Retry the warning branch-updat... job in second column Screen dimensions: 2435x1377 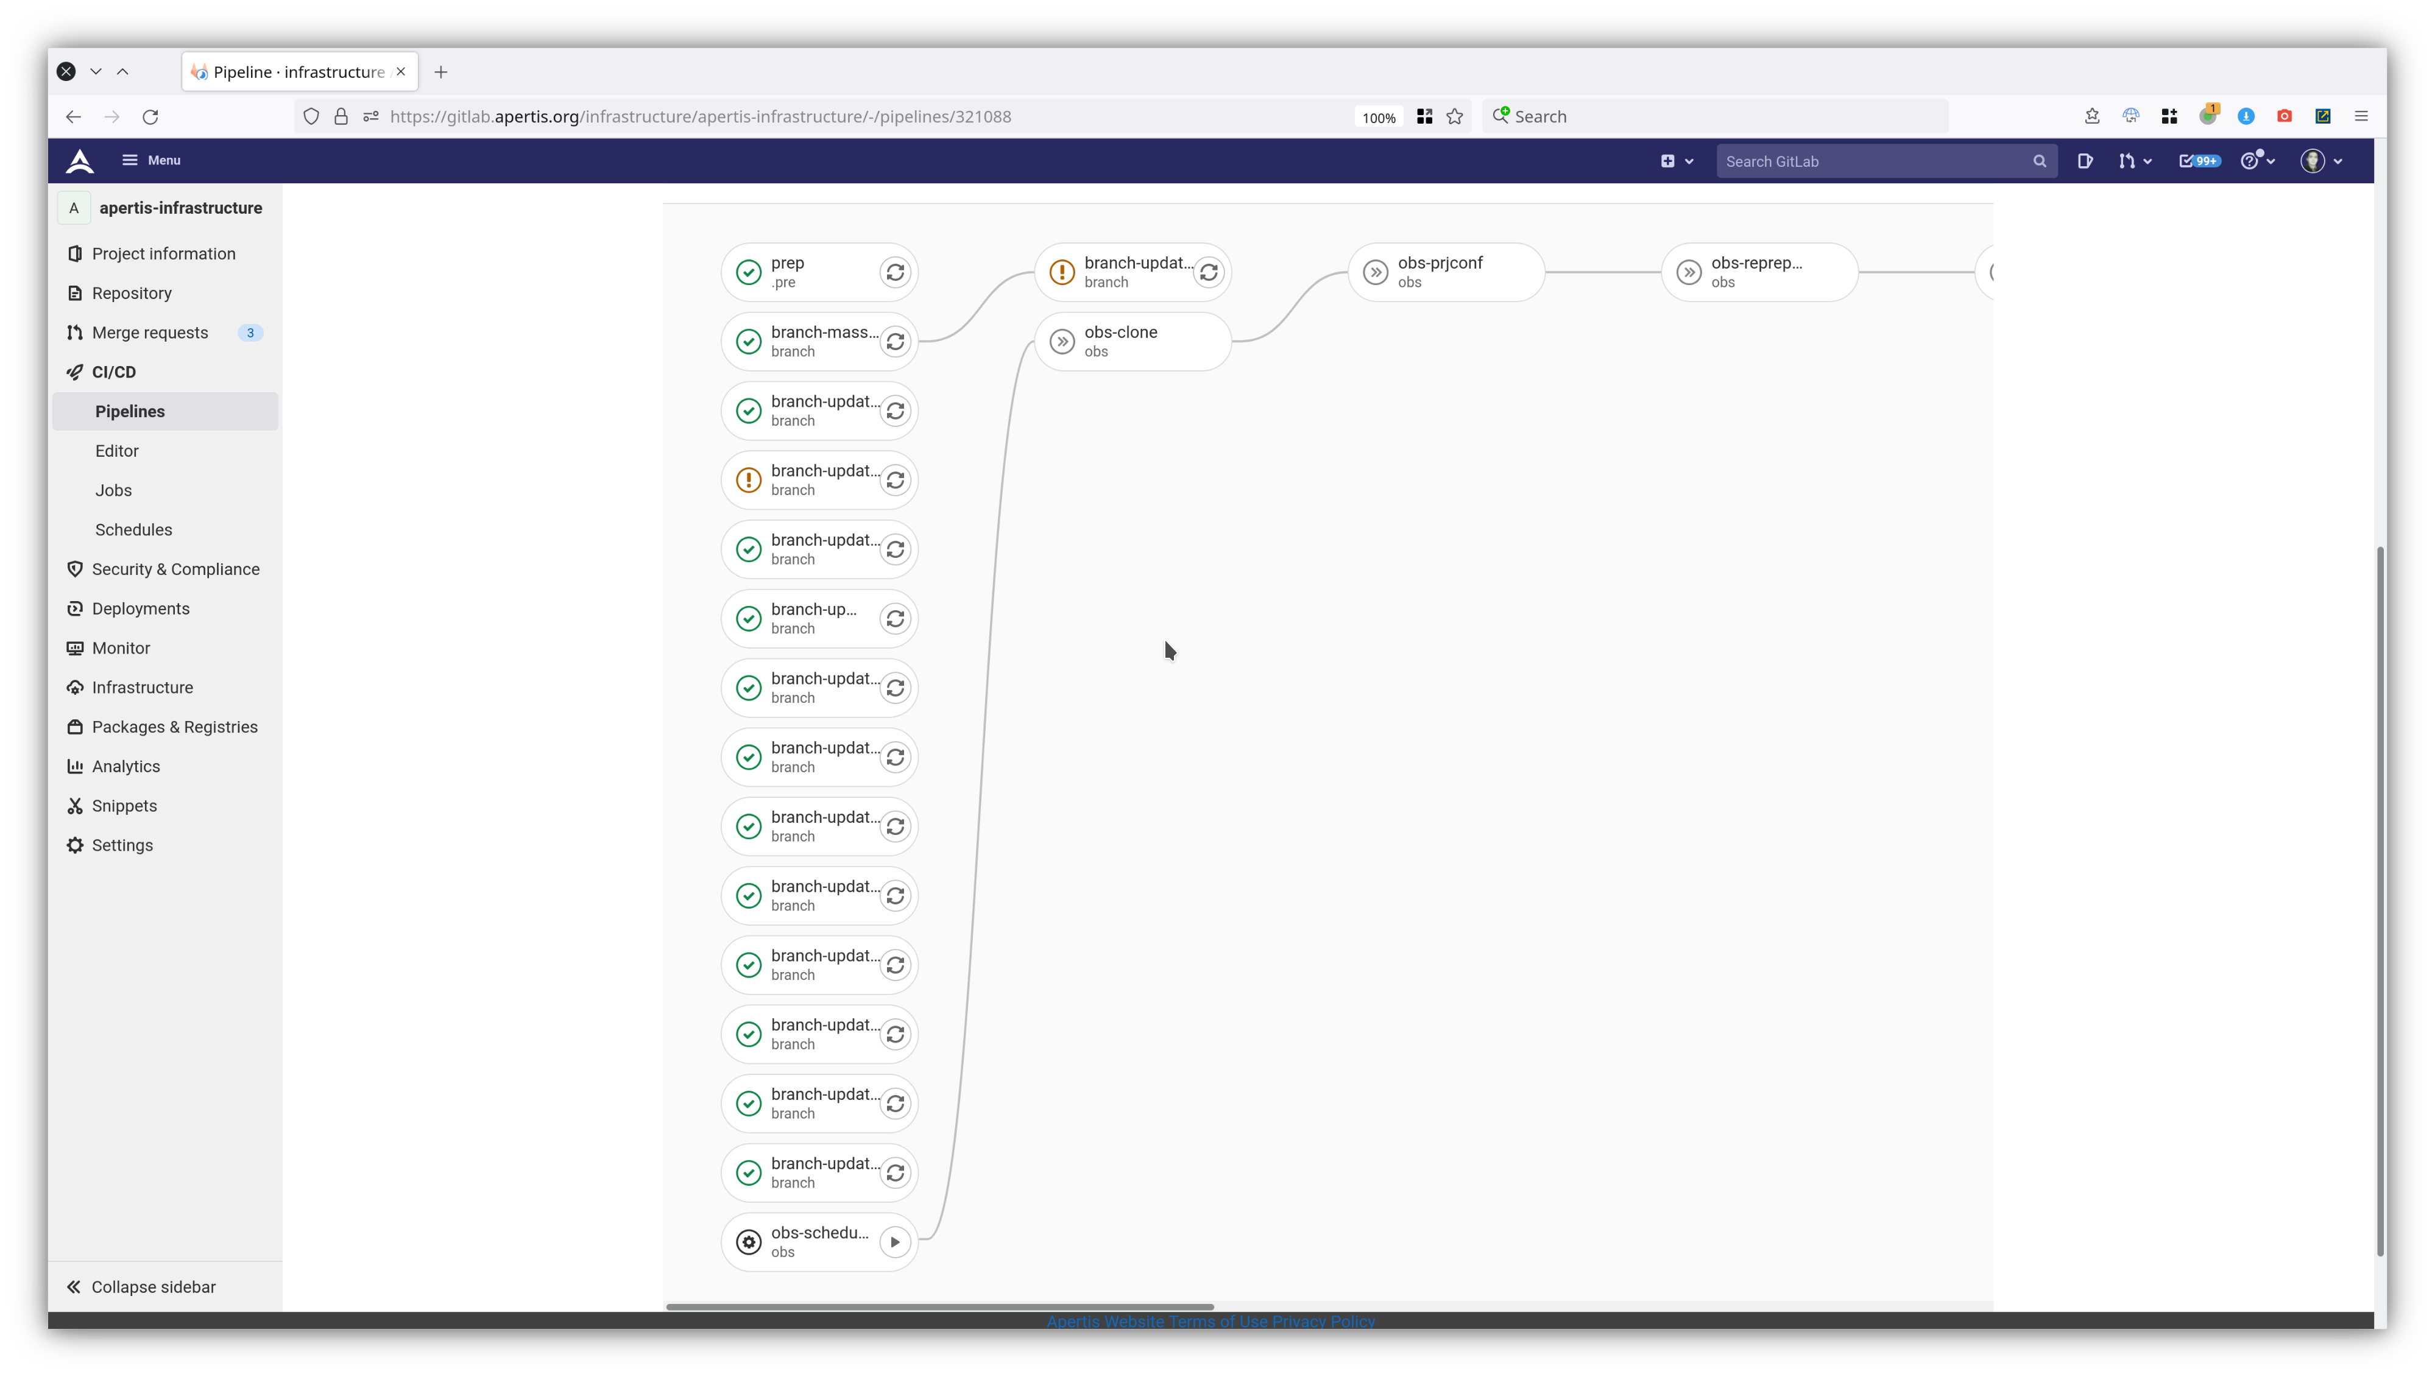(x=1208, y=272)
